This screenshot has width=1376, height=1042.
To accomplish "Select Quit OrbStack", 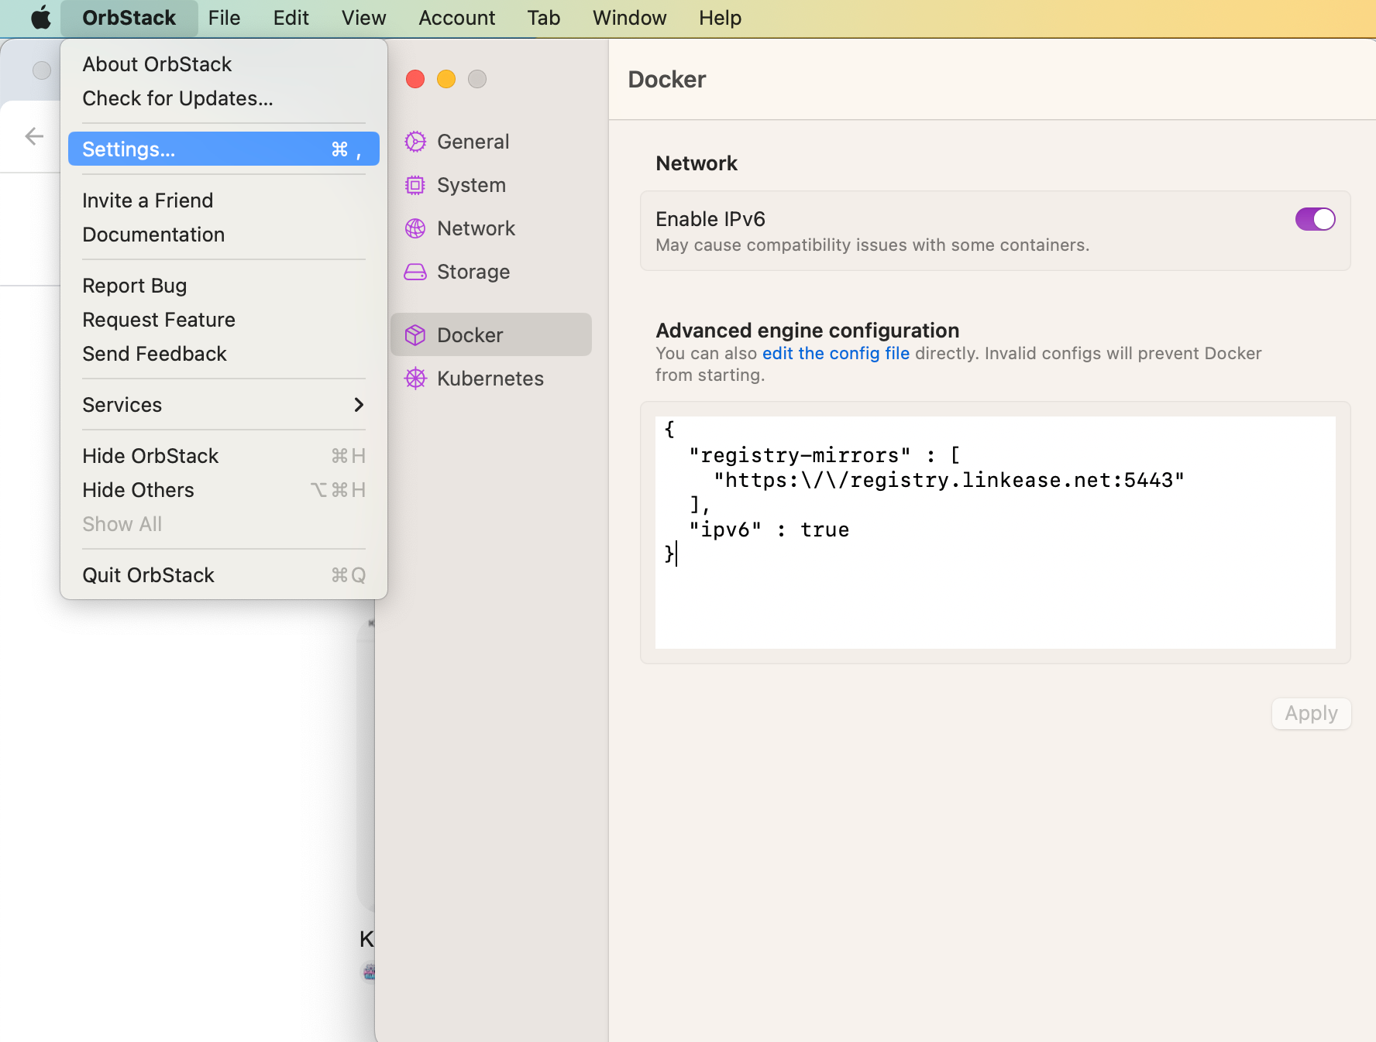I will tap(223, 575).
